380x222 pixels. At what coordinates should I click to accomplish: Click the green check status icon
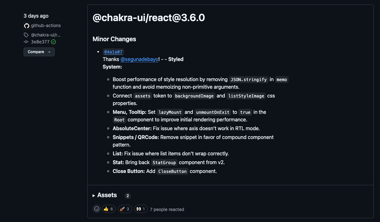53,42
